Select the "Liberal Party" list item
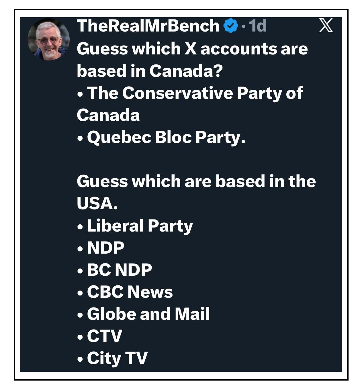This screenshot has width=360, height=388. tap(140, 226)
